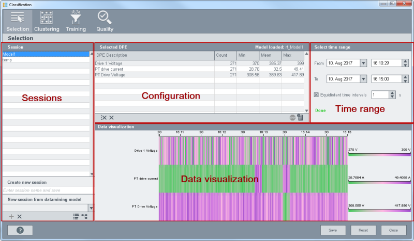Click the Drive 1 Voltage color gradient bar
The height and width of the screenshot is (241, 414).
coord(379,154)
